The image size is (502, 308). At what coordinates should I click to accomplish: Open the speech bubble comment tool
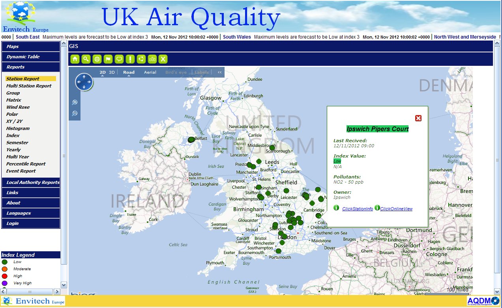coord(119,59)
